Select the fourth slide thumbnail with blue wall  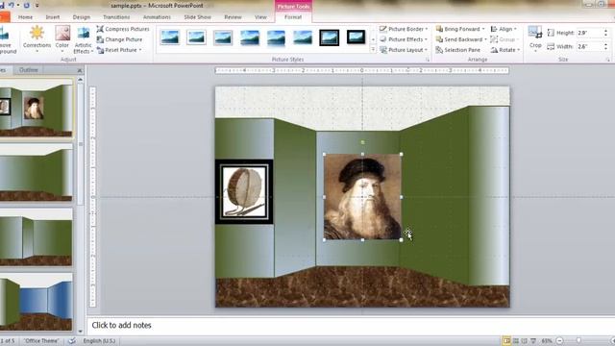(x=37, y=302)
